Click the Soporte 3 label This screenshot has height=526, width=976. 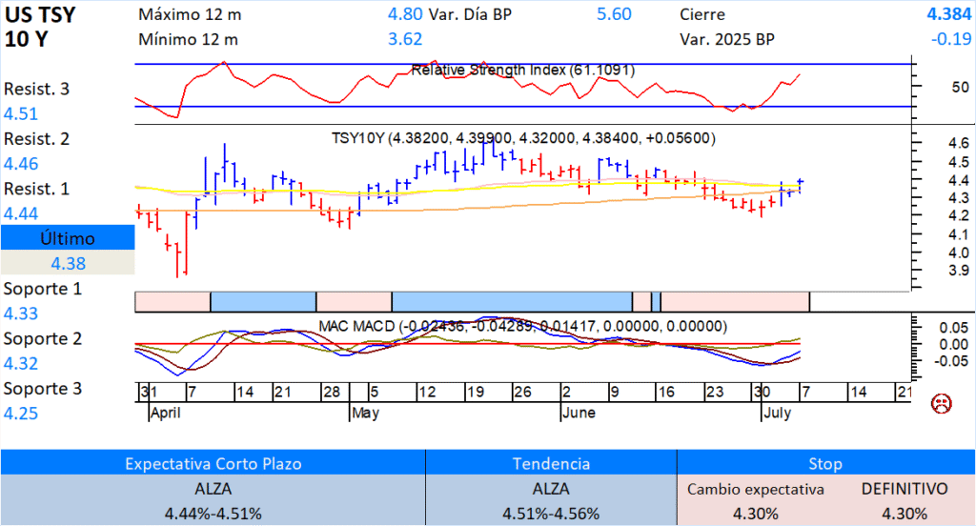[x=42, y=389]
